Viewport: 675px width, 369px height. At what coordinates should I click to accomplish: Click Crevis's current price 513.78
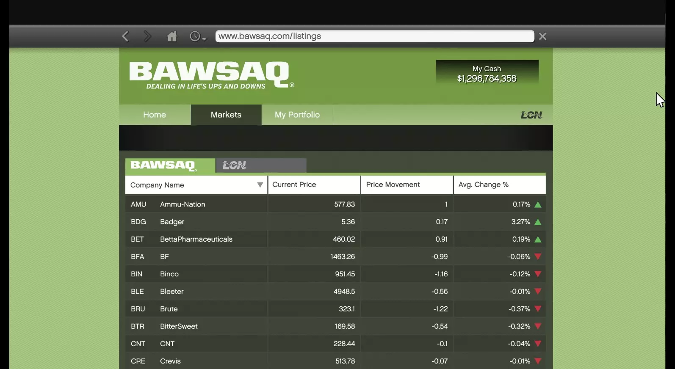(345, 361)
